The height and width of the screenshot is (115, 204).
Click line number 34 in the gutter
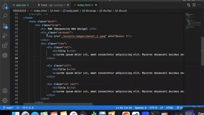[x=16, y=58]
